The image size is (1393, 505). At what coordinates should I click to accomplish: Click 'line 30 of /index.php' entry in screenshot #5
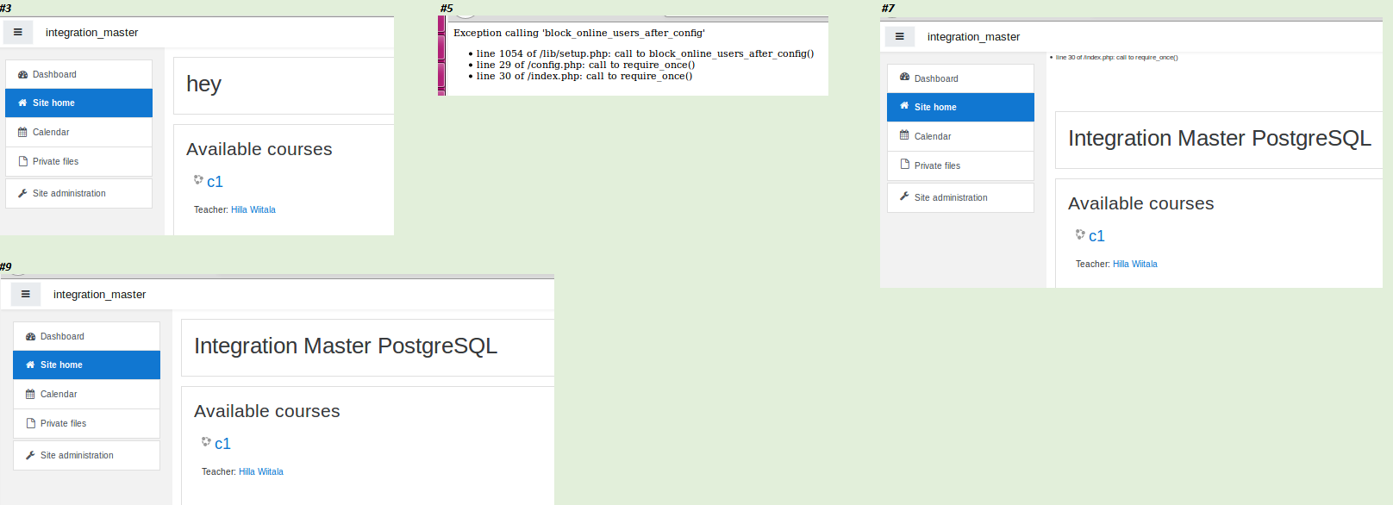click(584, 76)
